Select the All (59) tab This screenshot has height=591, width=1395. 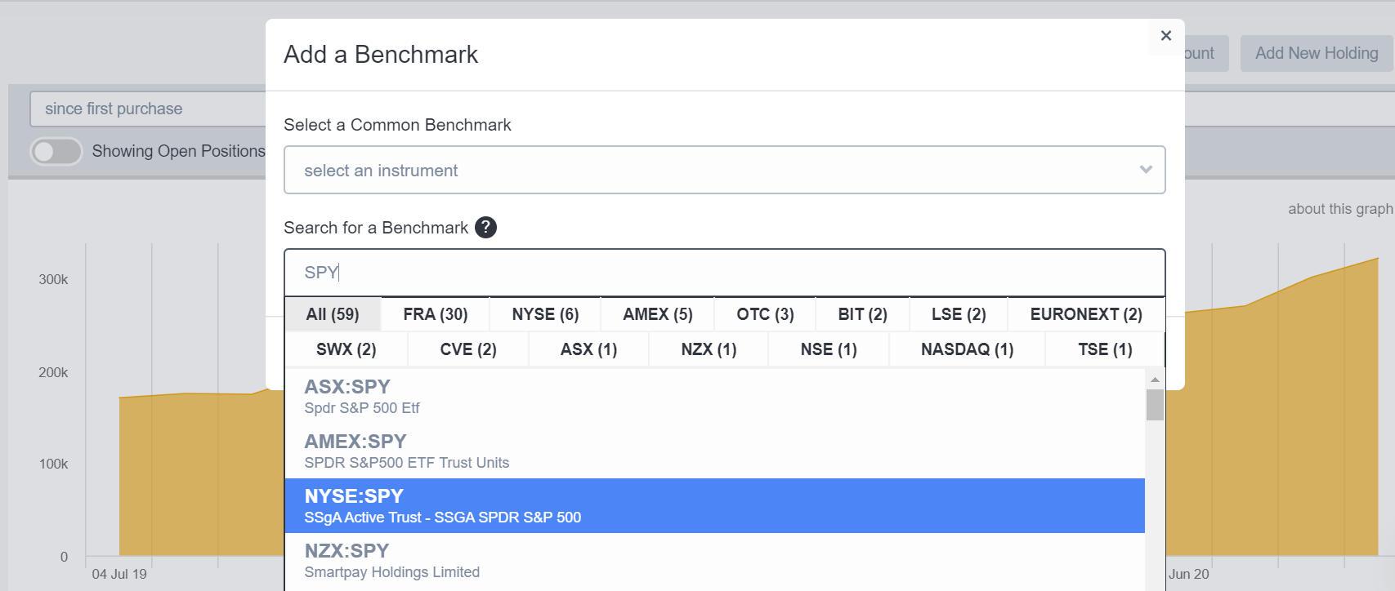point(333,314)
